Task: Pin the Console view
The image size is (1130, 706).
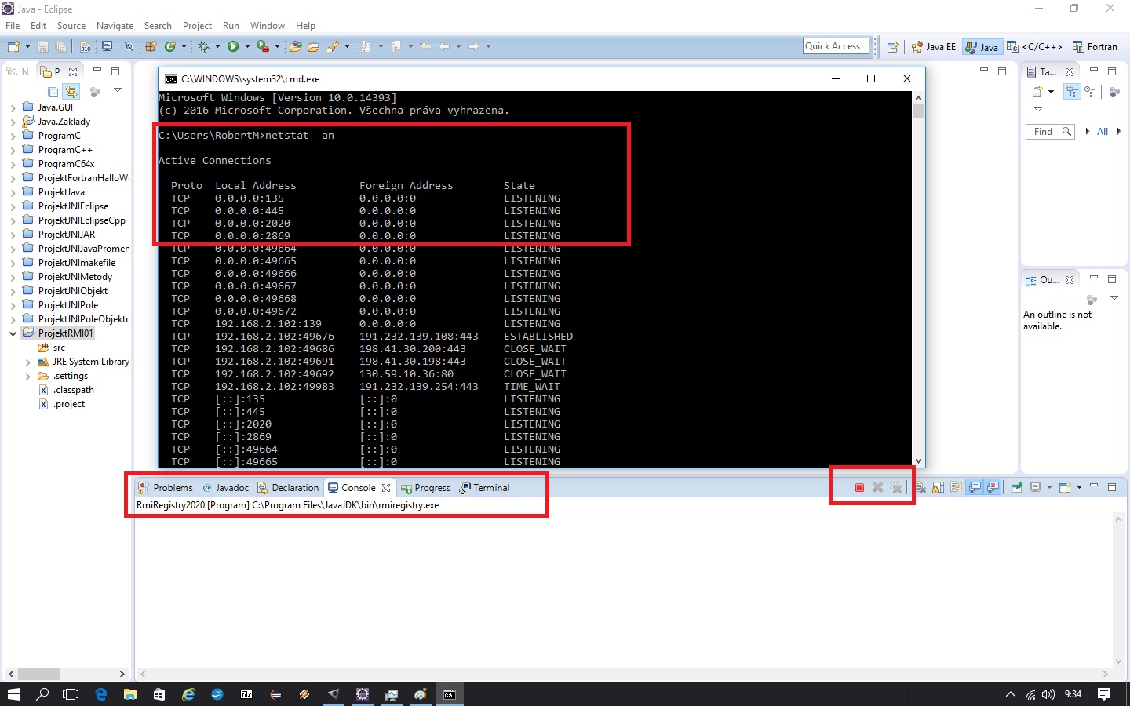Action: [1017, 487]
